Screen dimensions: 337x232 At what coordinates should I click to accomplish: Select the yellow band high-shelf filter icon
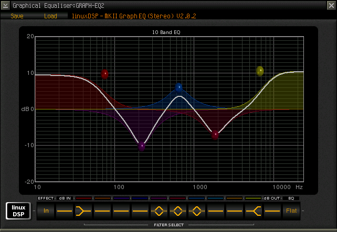[x=254, y=211]
